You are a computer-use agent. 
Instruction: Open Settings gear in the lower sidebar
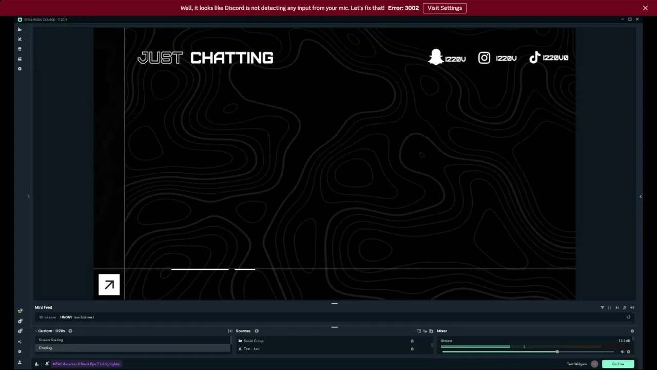click(20, 351)
